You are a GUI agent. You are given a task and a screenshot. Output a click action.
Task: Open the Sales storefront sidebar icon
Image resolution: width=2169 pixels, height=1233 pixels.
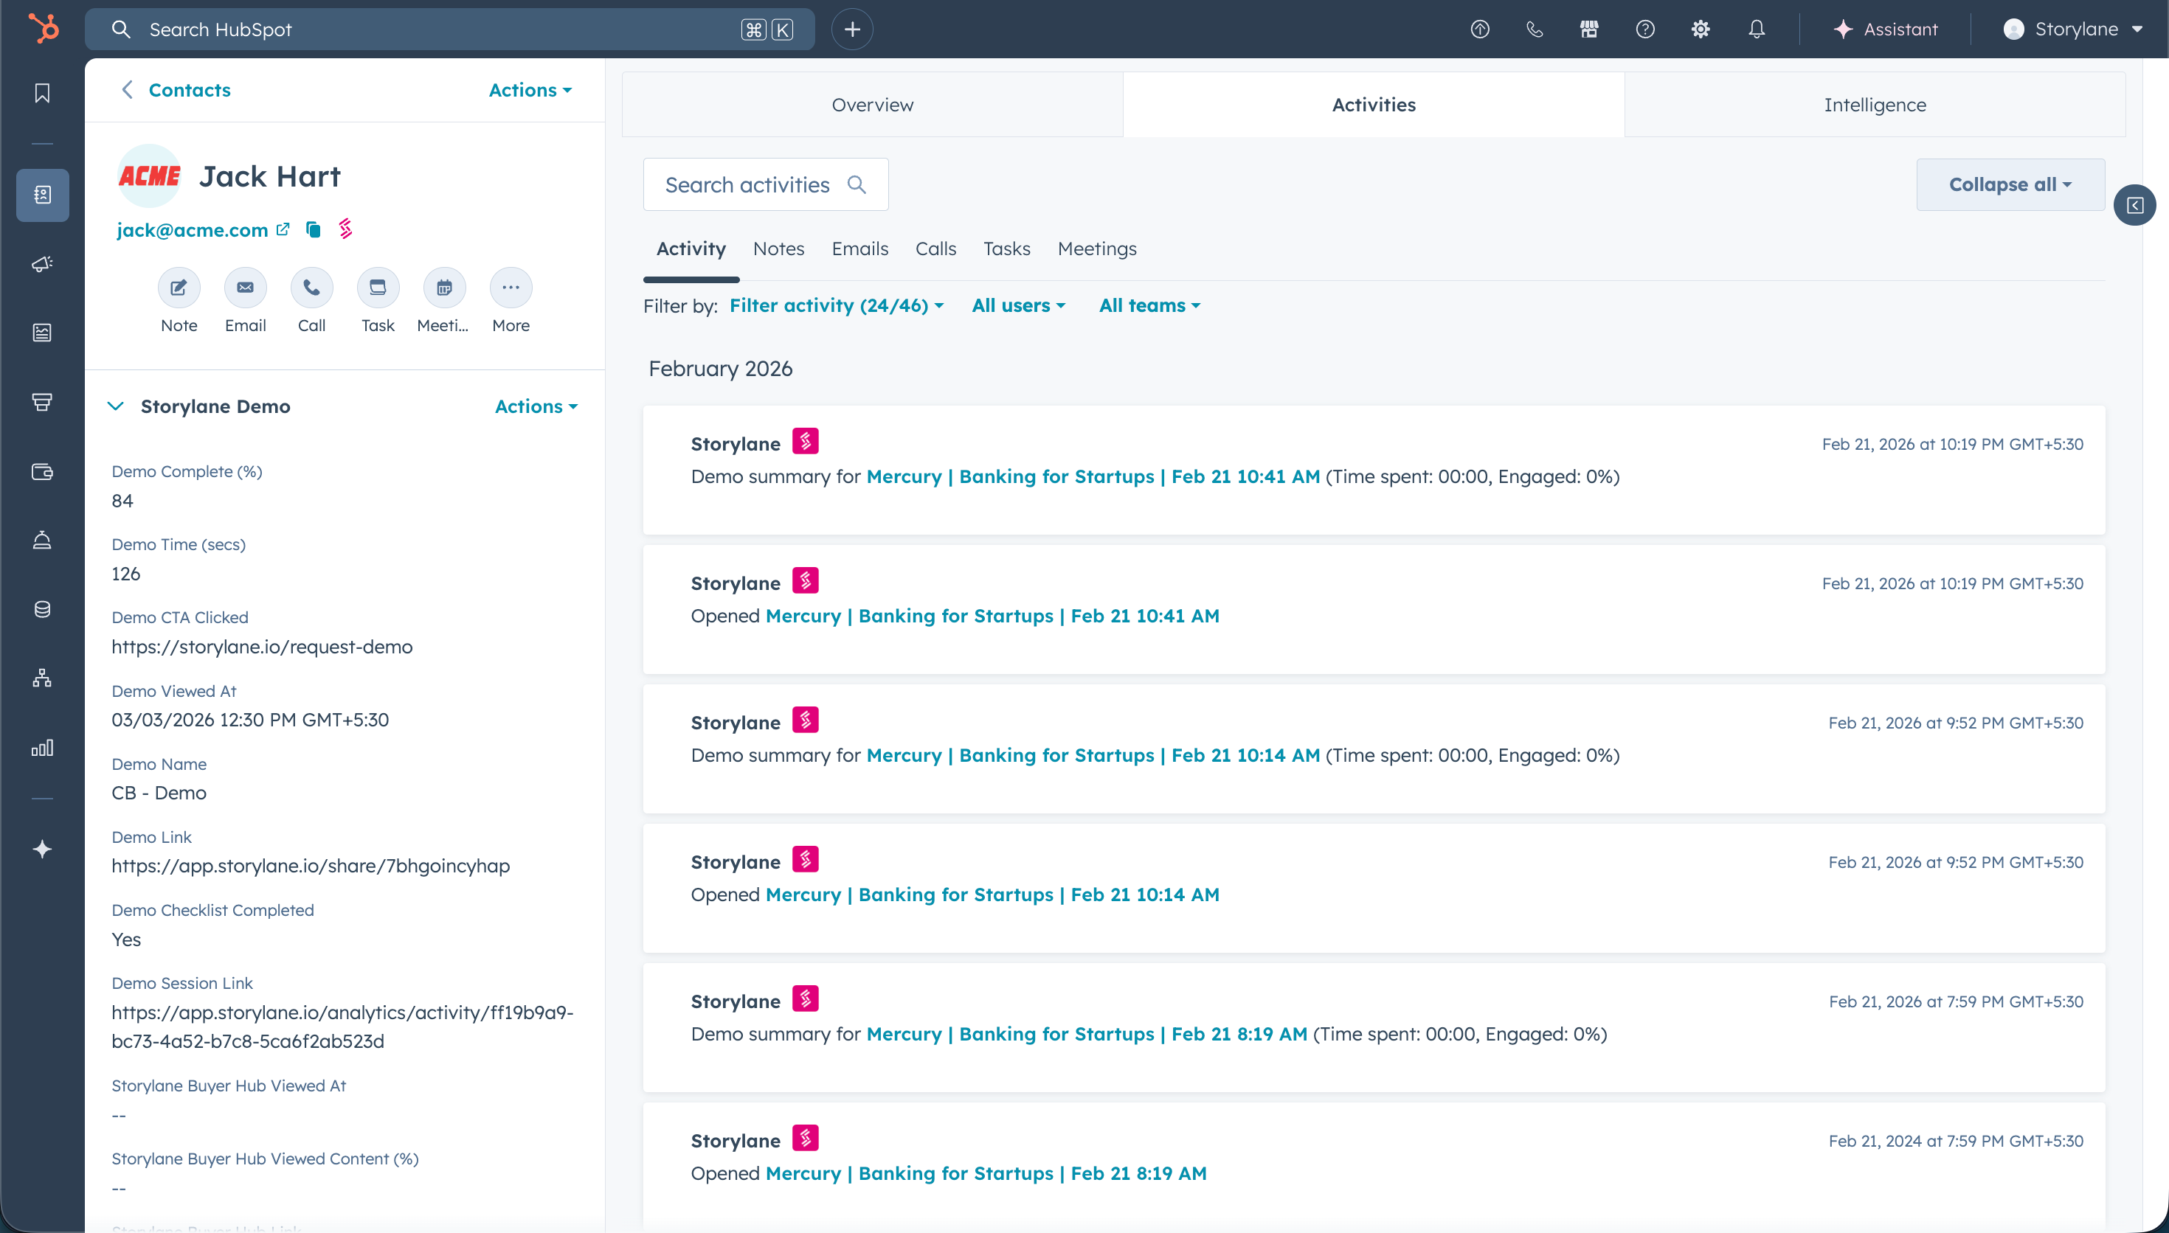[42, 401]
